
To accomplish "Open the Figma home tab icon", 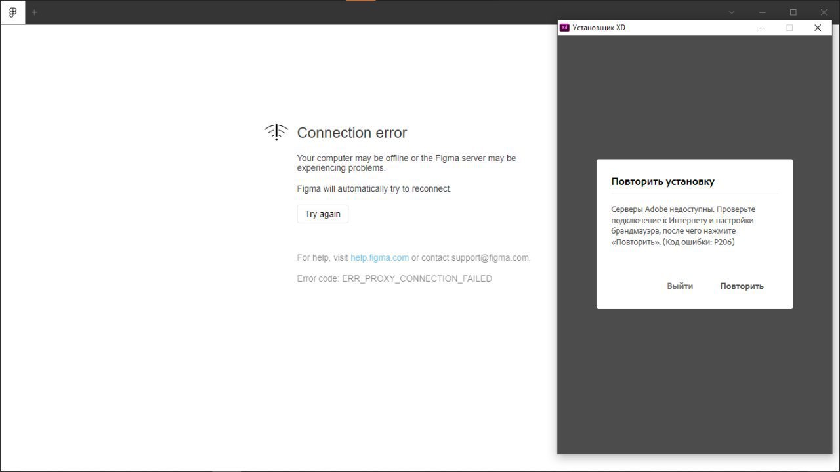I will pyautogui.click(x=12, y=12).
